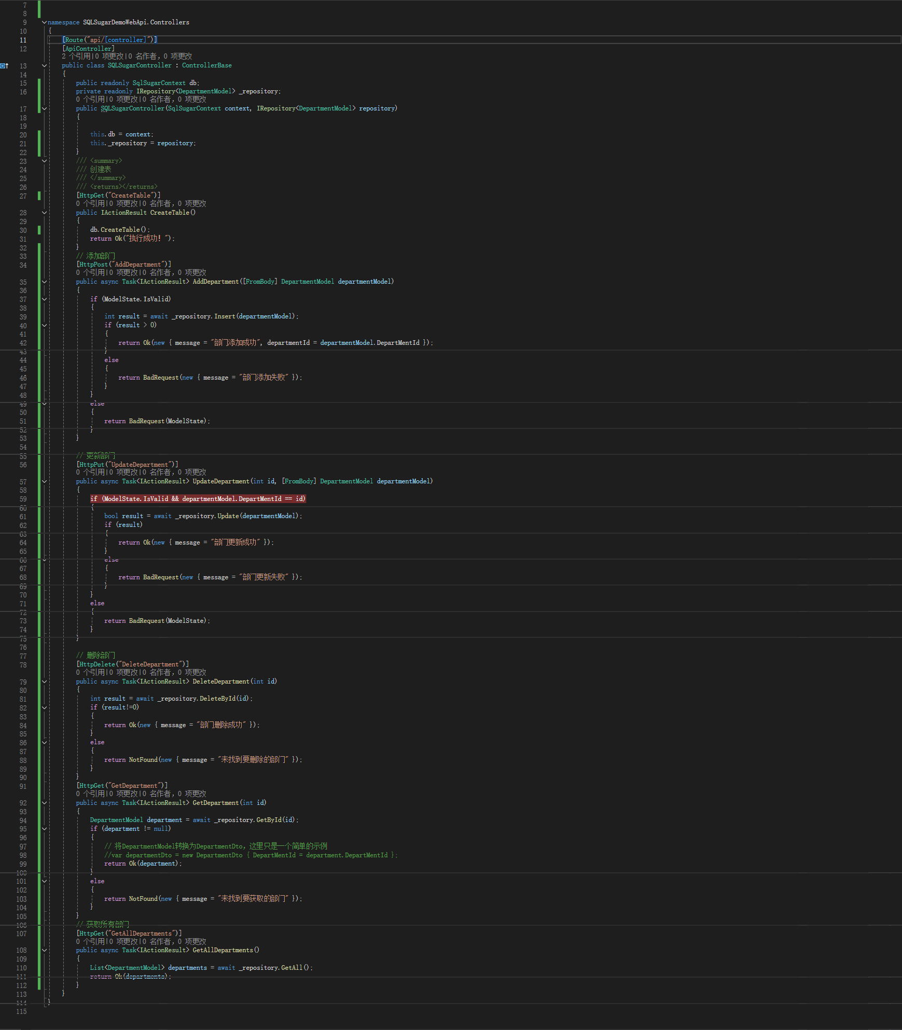
Task: Collapse the DeleteDepartment method
Action: (x=44, y=682)
